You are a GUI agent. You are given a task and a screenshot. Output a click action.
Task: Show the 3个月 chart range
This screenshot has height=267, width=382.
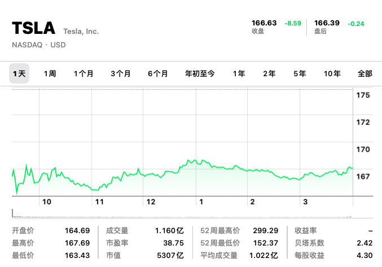point(121,73)
